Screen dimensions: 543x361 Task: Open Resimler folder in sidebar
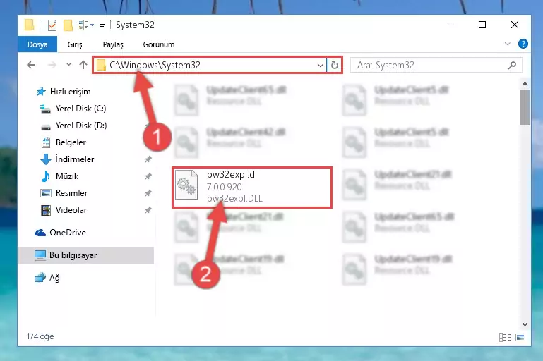click(x=71, y=193)
